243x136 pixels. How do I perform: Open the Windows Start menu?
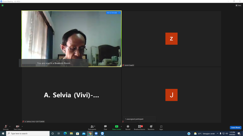tap(3, 133)
